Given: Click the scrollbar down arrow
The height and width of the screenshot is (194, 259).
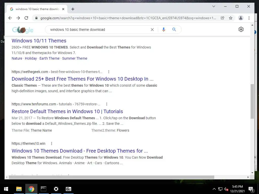Looking at the screenshot, I should [x=252, y=173].
